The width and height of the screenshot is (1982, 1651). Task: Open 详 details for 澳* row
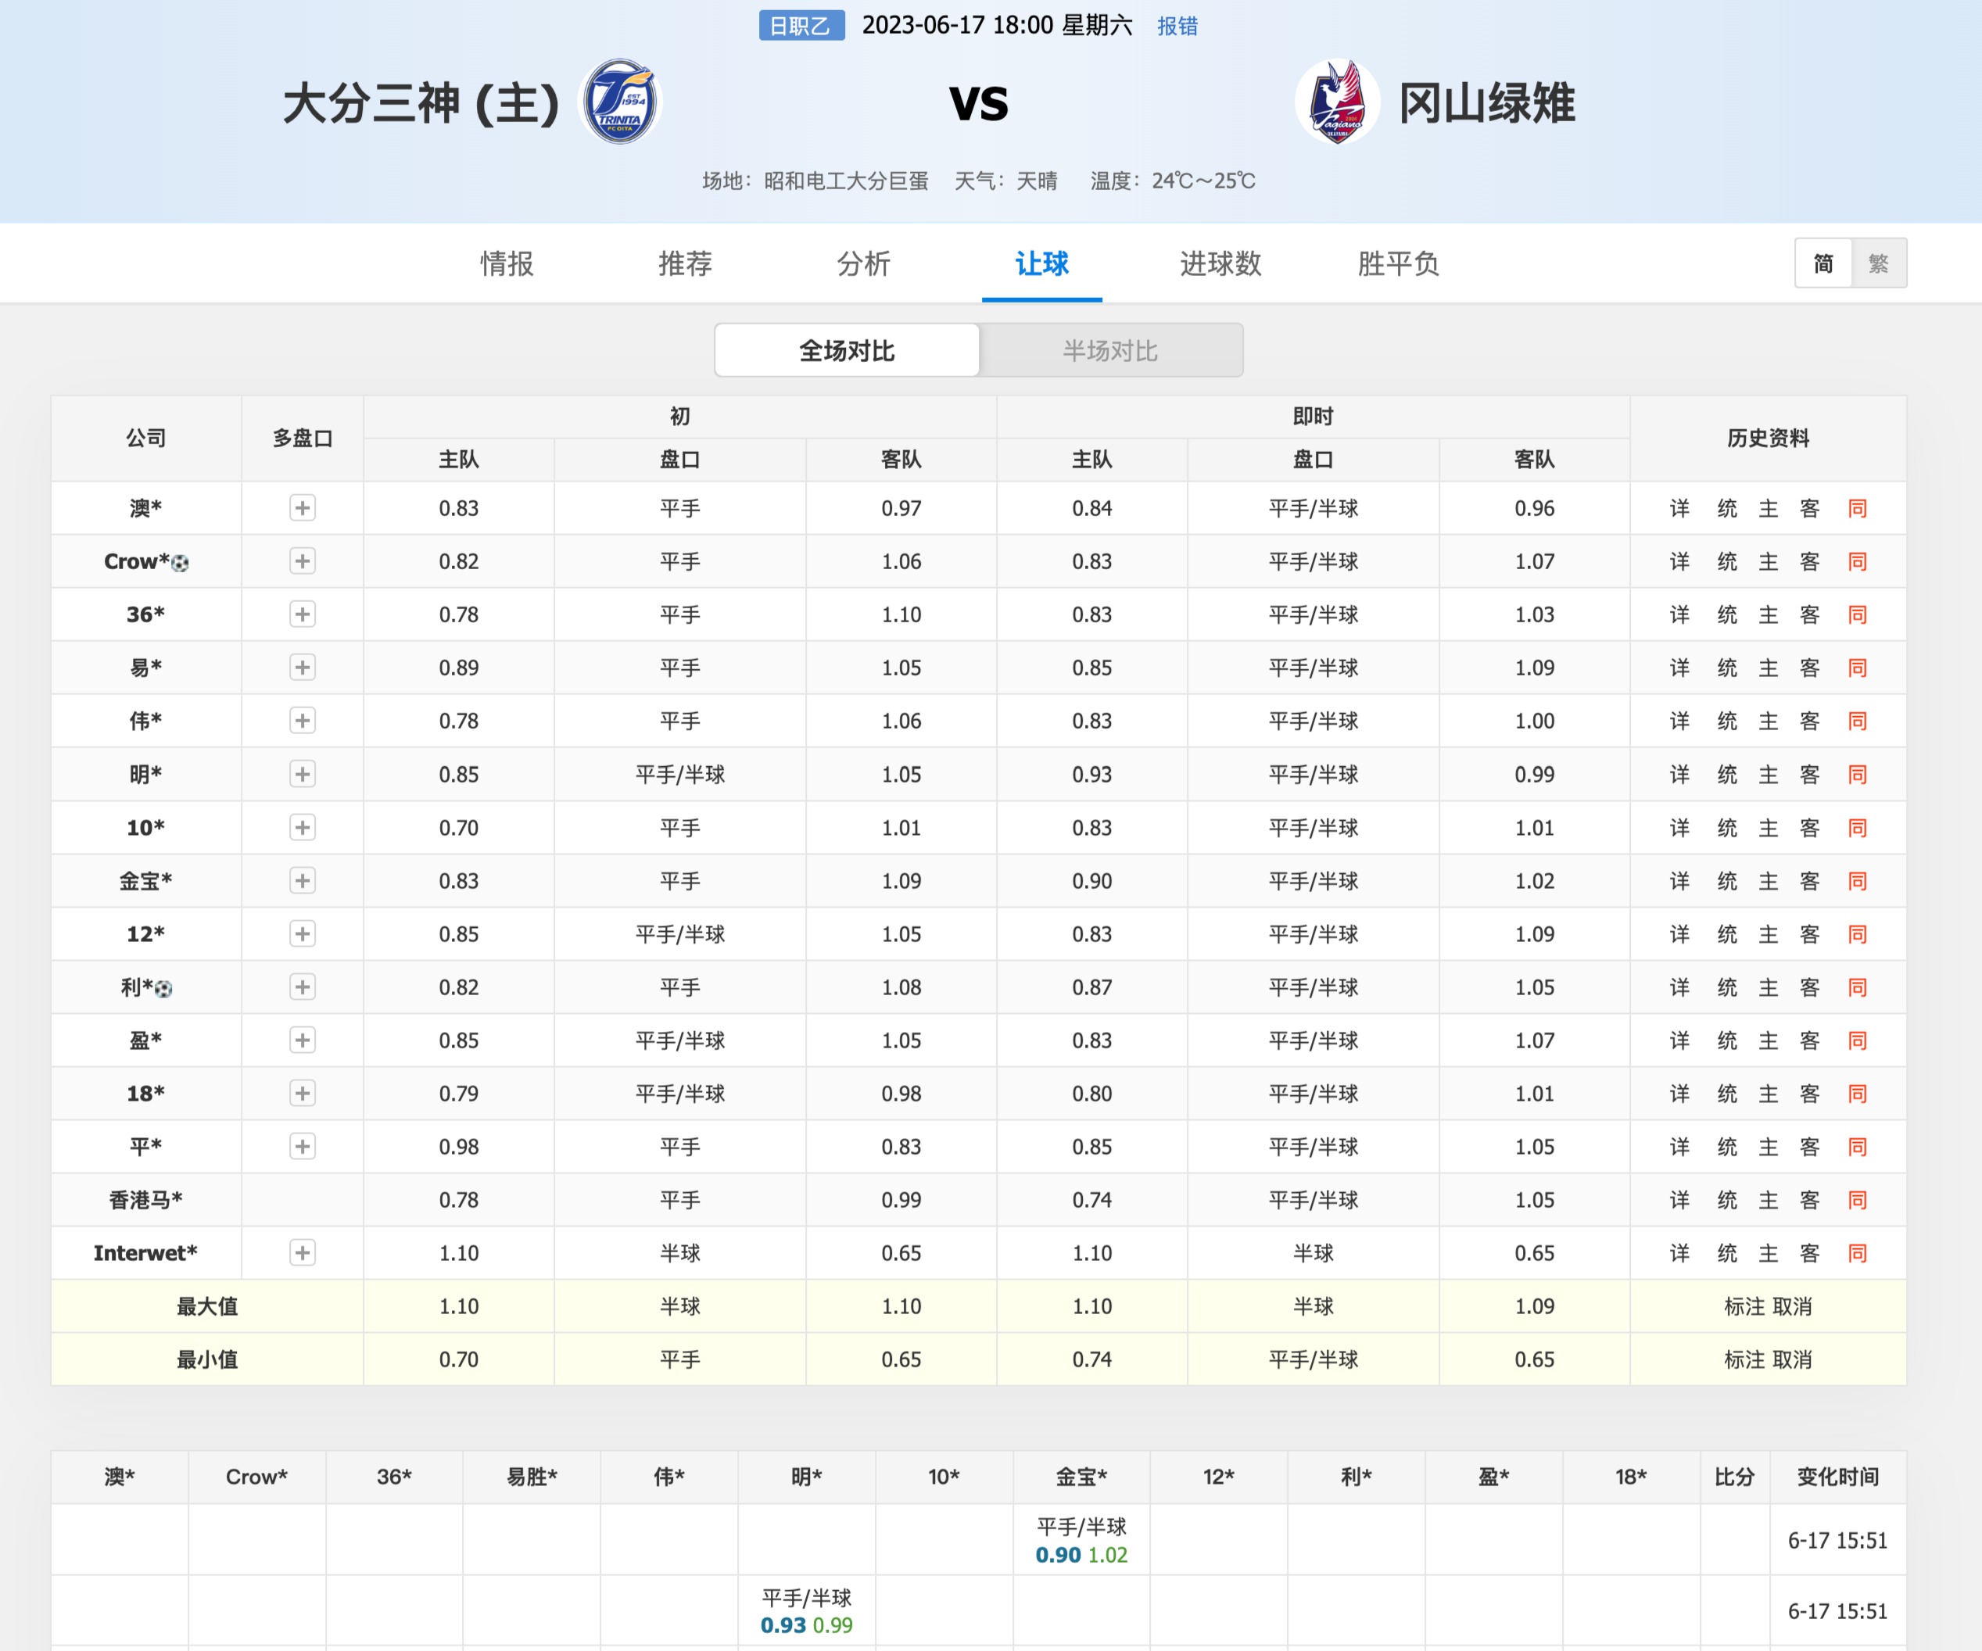pyautogui.click(x=1680, y=508)
